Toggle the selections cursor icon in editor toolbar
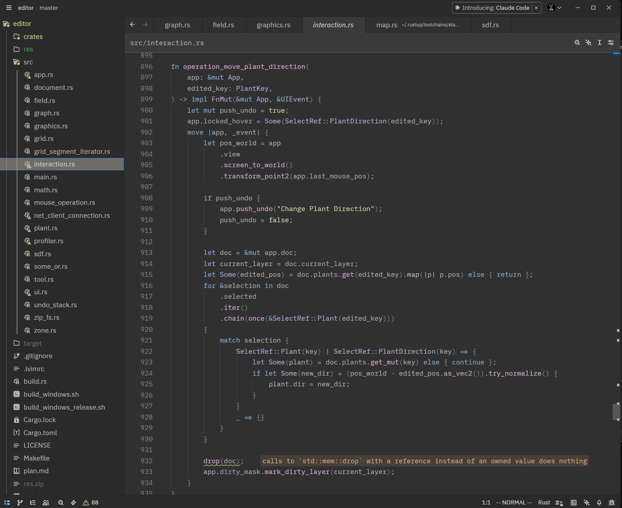The height and width of the screenshot is (508, 622). tap(600, 42)
